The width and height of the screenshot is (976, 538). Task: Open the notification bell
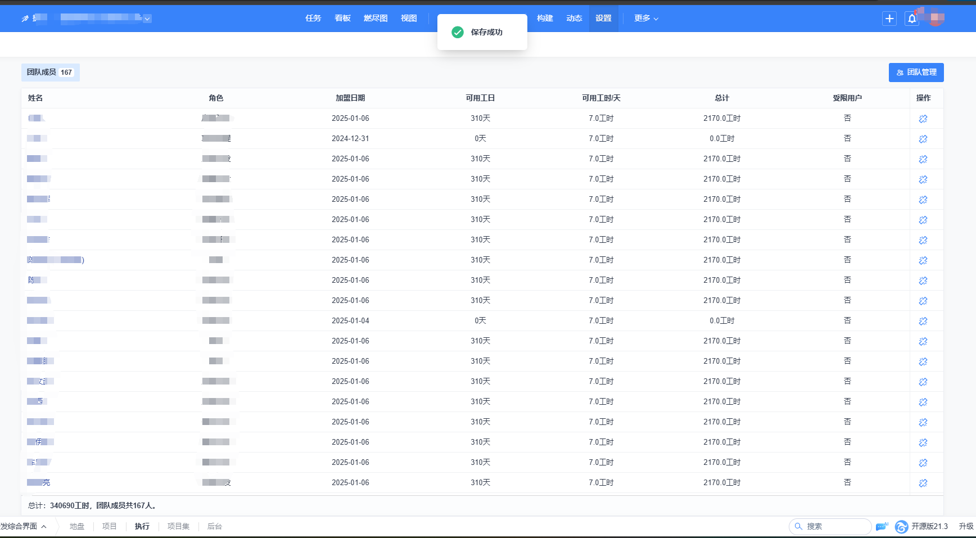tap(911, 19)
